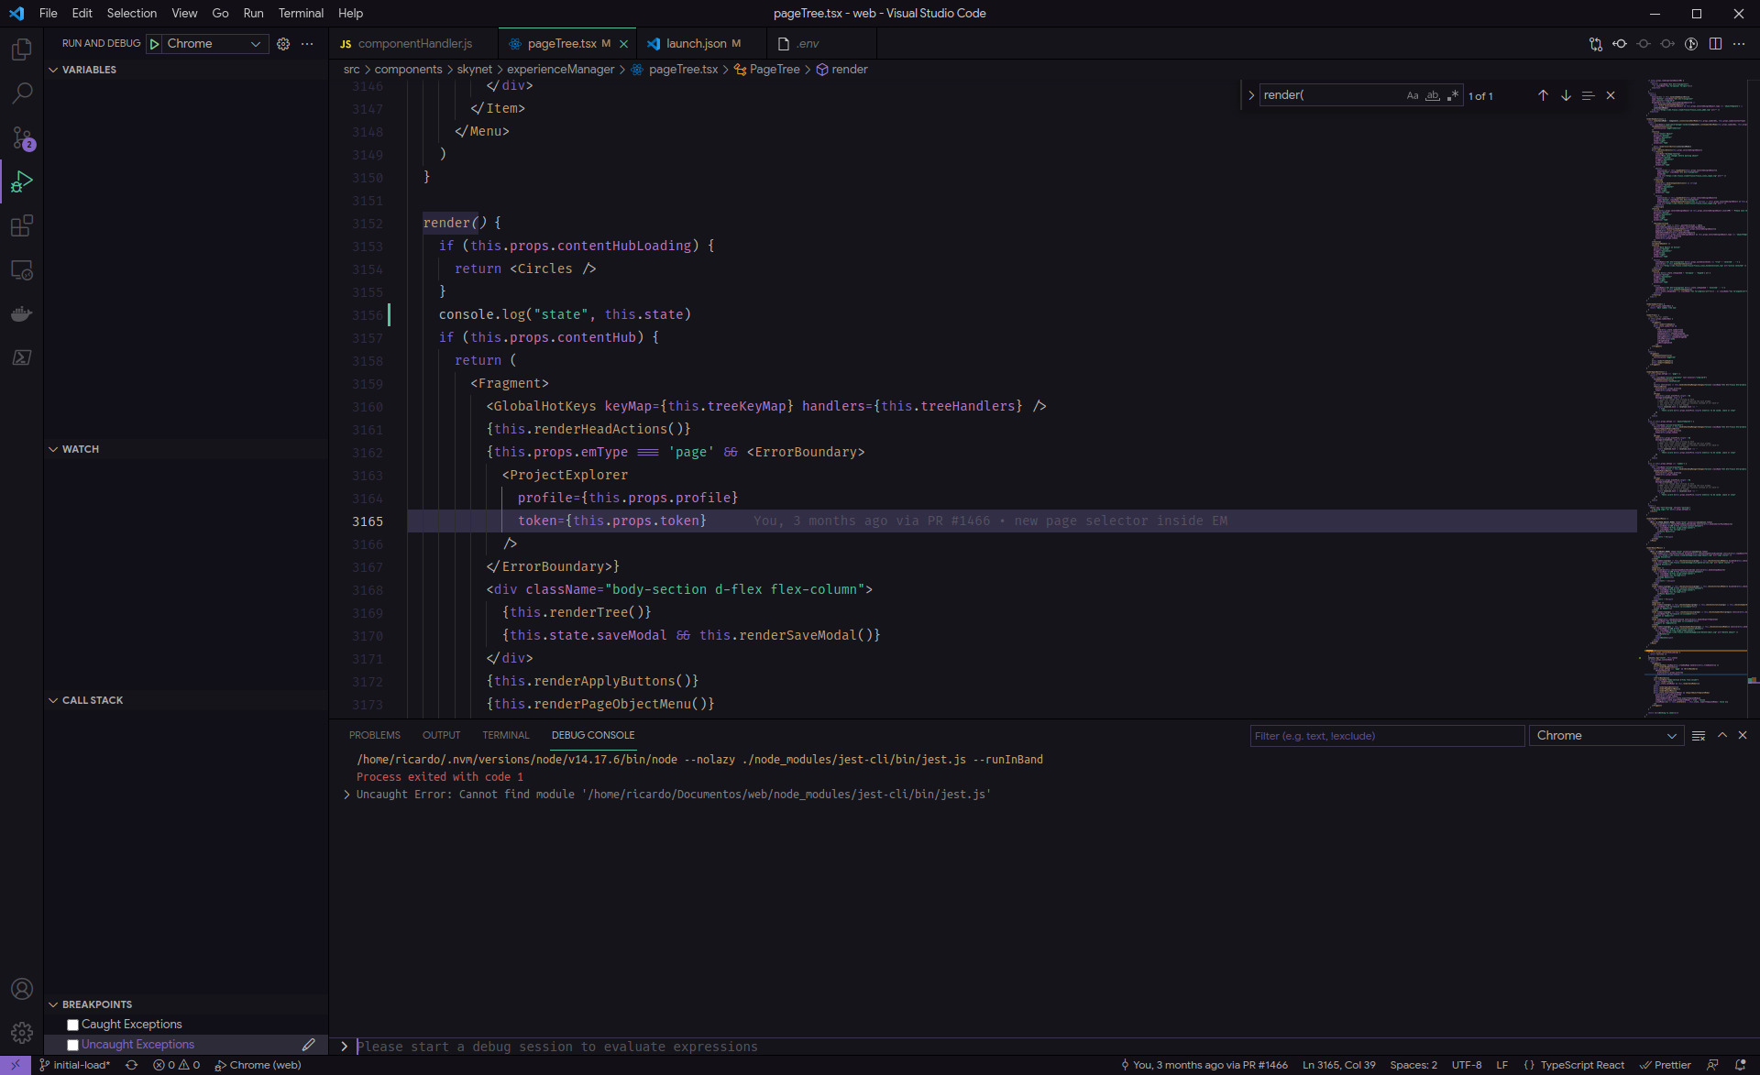Image resolution: width=1760 pixels, height=1075 pixels.
Task: Open the Selection menu
Action: 132,13
